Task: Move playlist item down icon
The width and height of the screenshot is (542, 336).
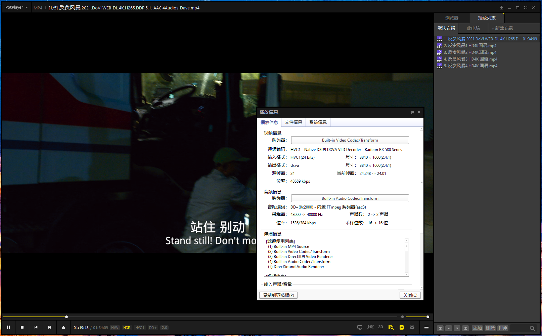Action: [x=457, y=328]
